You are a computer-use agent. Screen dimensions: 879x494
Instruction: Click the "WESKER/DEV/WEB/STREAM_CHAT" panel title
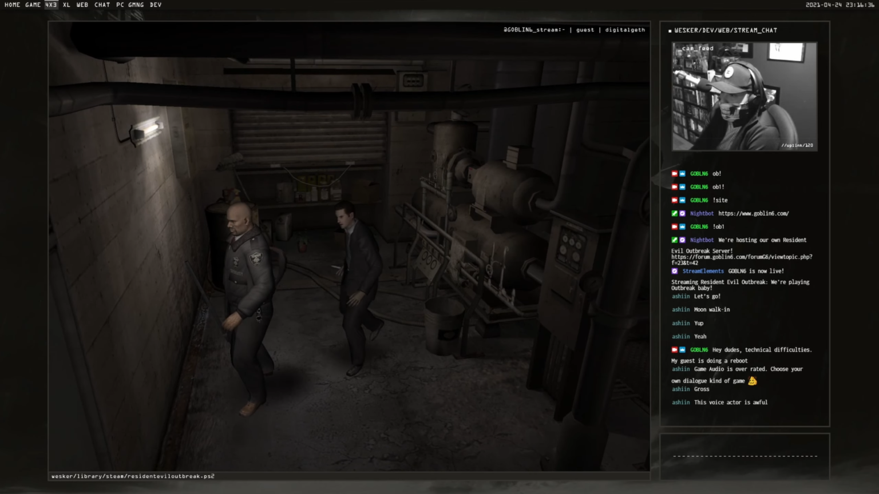click(x=726, y=30)
